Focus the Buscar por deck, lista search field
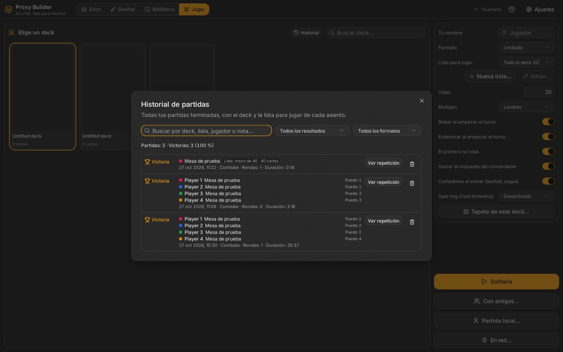The width and height of the screenshot is (563, 352). click(206, 131)
